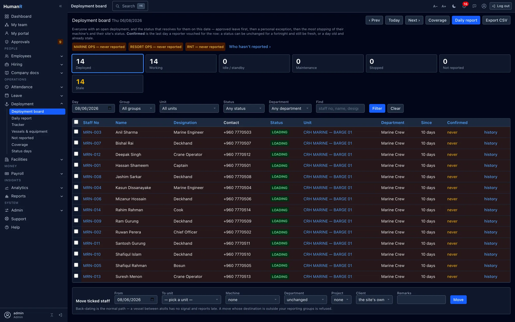The height and width of the screenshot is (322, 515).
Task: Click the Search box in the top bar
Action: point(130,6)
